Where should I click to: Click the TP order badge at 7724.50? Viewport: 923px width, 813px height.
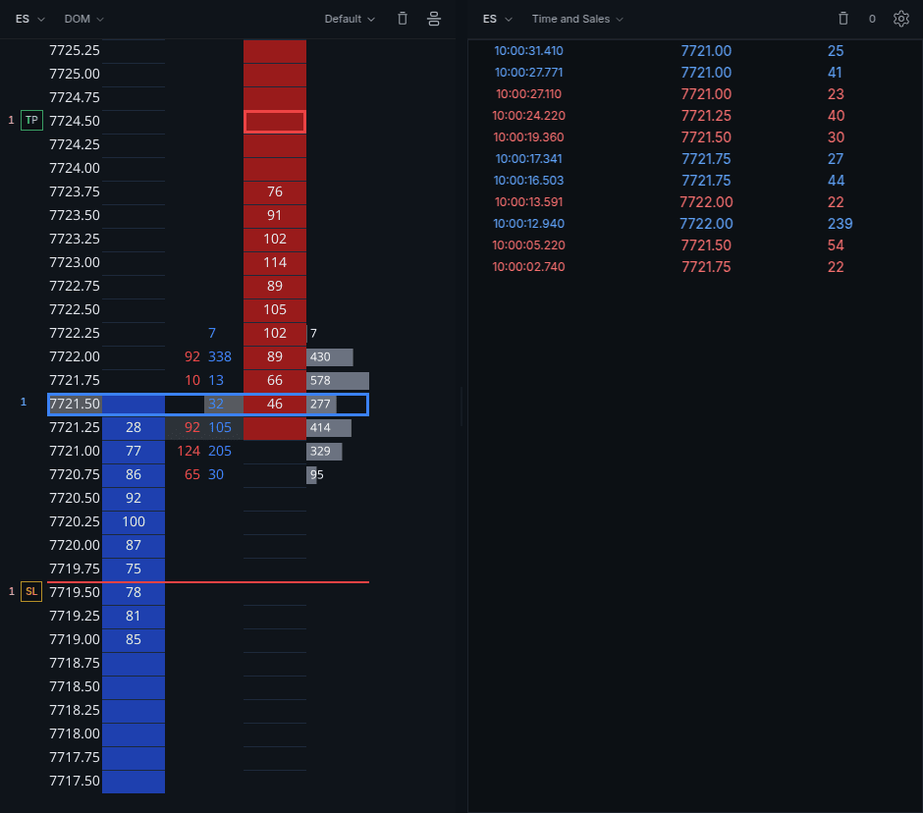[31, 120]
